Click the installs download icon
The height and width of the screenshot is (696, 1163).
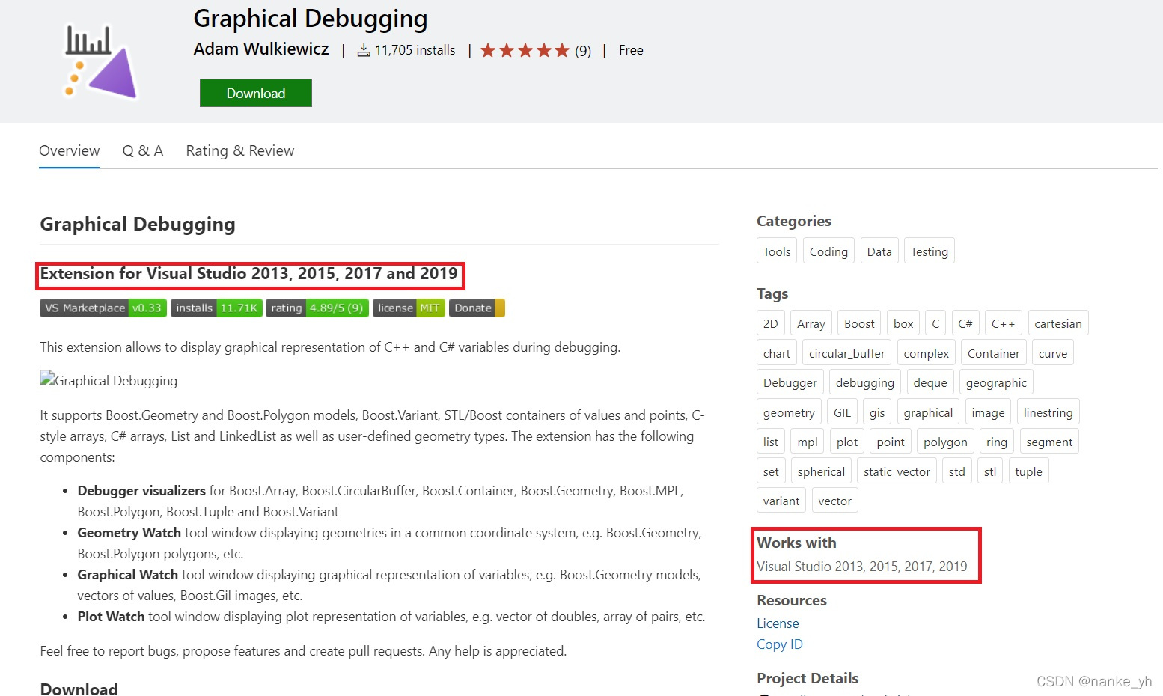click(364, 50)
